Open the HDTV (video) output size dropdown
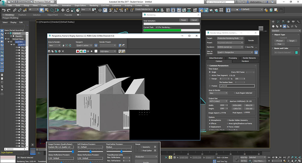Screen dimensions: 302x163 pos(218,101)
